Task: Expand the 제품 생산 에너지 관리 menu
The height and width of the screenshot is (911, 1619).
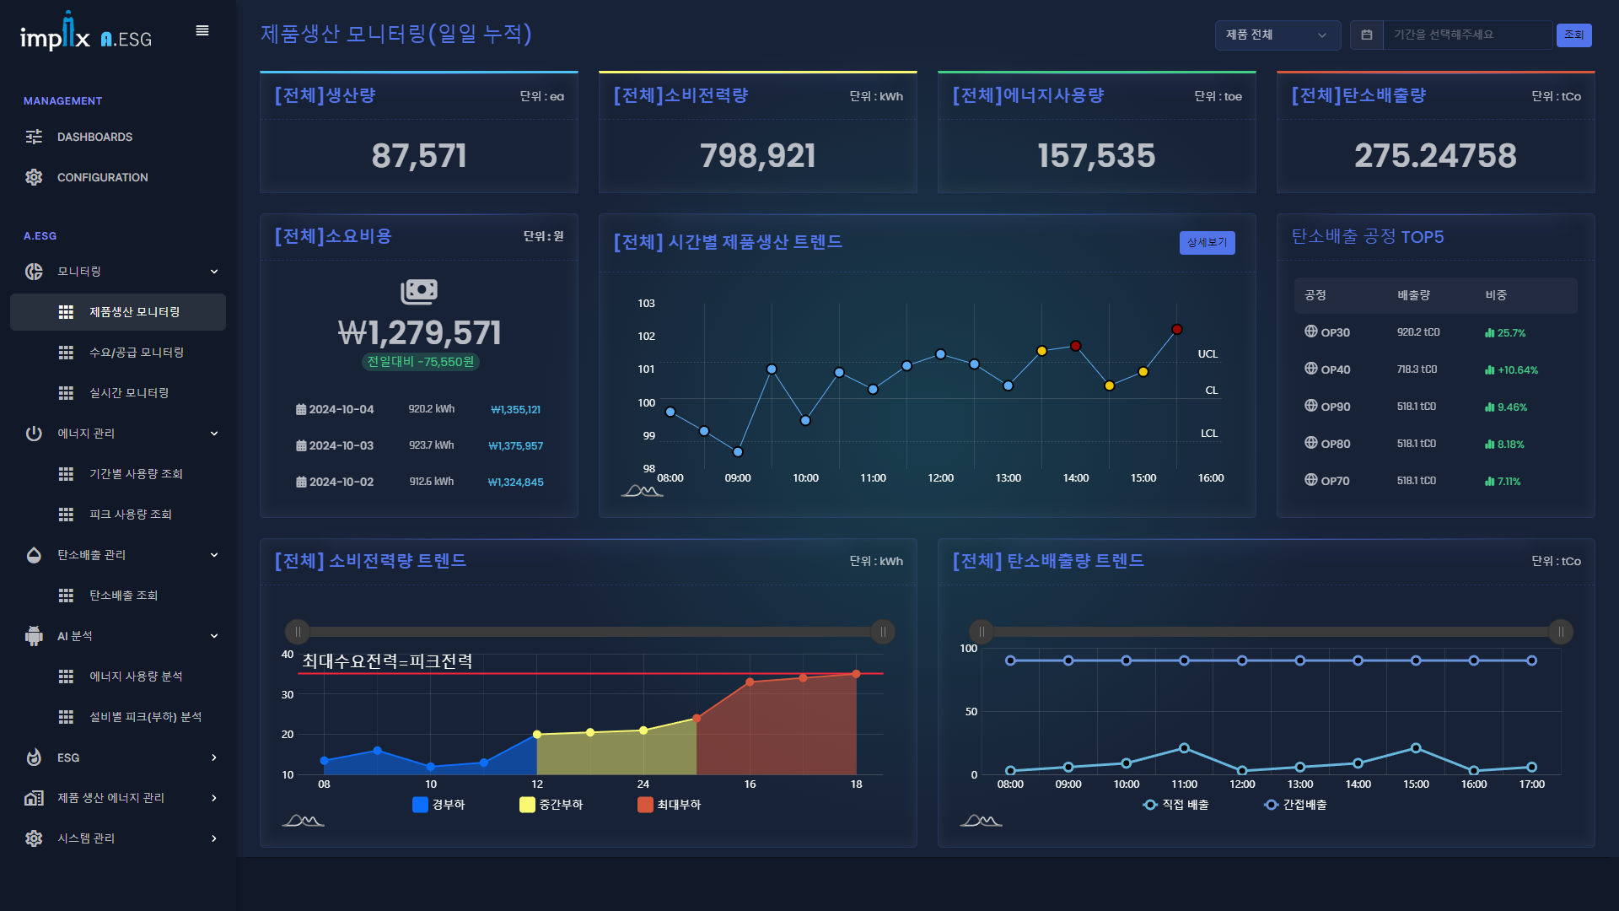Action: coord(214,798)
